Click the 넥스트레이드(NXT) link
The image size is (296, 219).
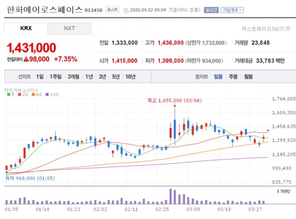[x=263, y=29]
